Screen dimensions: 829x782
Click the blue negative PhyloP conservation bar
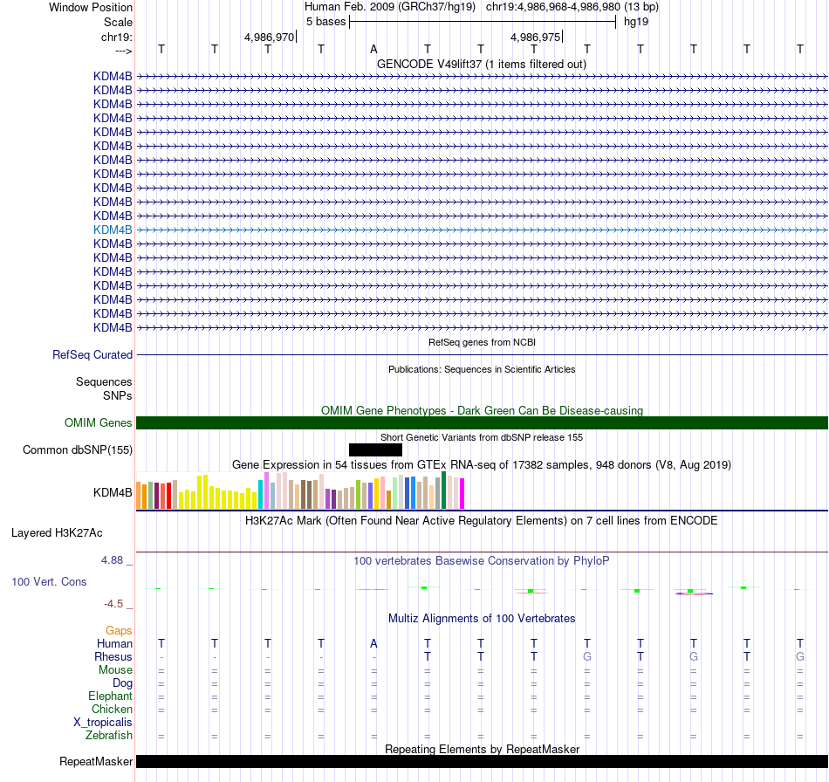(x=695, y=593)
